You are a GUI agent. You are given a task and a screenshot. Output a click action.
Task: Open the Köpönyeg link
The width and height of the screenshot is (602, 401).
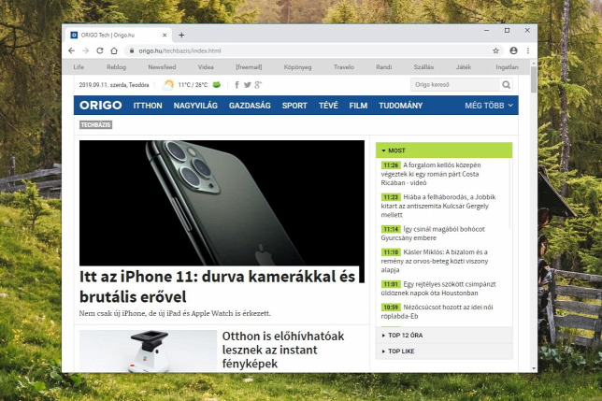coord(297,66)
